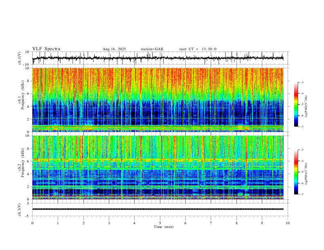Screen dimensions: 324x250
Task: Click the ch.2 "Frequency (kHz)" axis label
Action: [x=22, y=163]
